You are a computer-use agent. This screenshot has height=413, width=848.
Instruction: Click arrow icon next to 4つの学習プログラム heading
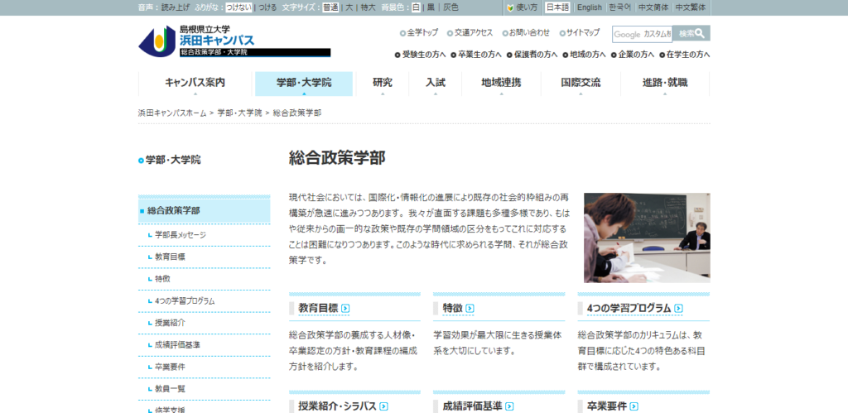click(x=678, y=309)
